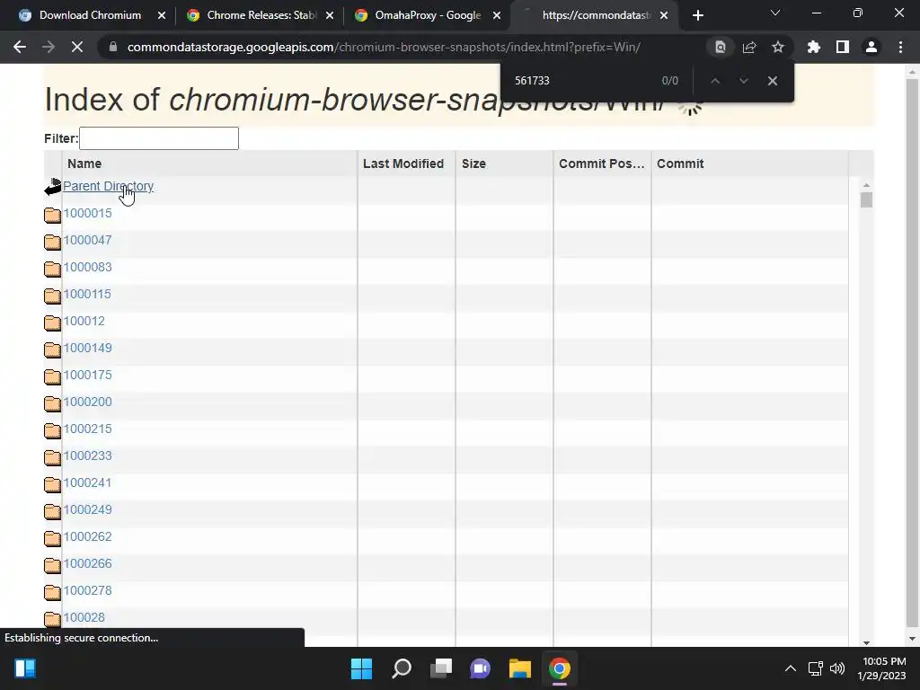
Task: Click the Filter input box
Action: (159, 138)
